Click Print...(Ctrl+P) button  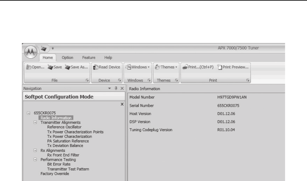pos(198,67)
